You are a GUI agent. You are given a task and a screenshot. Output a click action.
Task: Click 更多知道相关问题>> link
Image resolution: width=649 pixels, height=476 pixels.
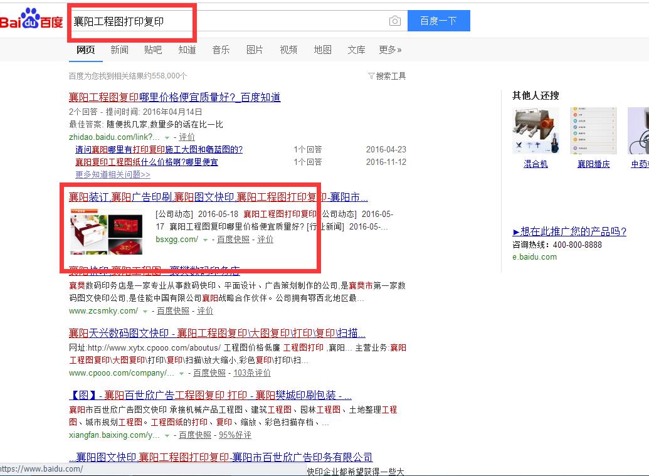pos(113,175)
